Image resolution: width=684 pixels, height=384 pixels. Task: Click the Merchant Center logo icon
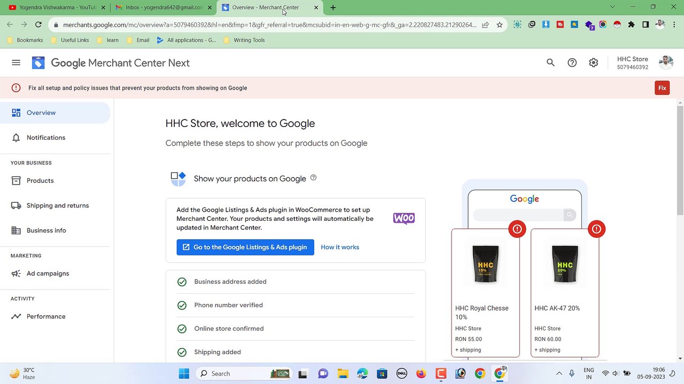(x=38, y=63)
